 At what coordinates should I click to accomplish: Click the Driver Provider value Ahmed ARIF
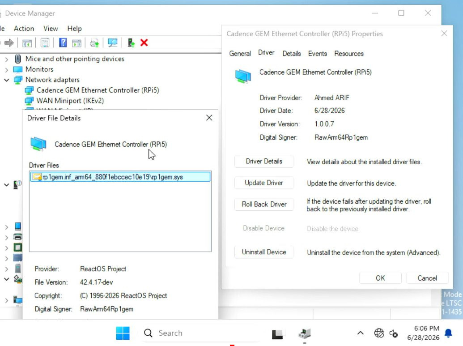(x=332, y=98)
